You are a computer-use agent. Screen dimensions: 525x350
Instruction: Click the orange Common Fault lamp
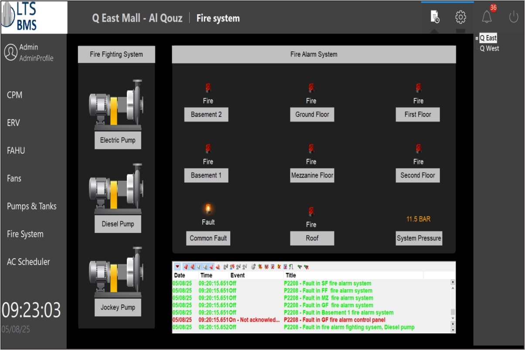pyautogui.click(x=208, y=209)
